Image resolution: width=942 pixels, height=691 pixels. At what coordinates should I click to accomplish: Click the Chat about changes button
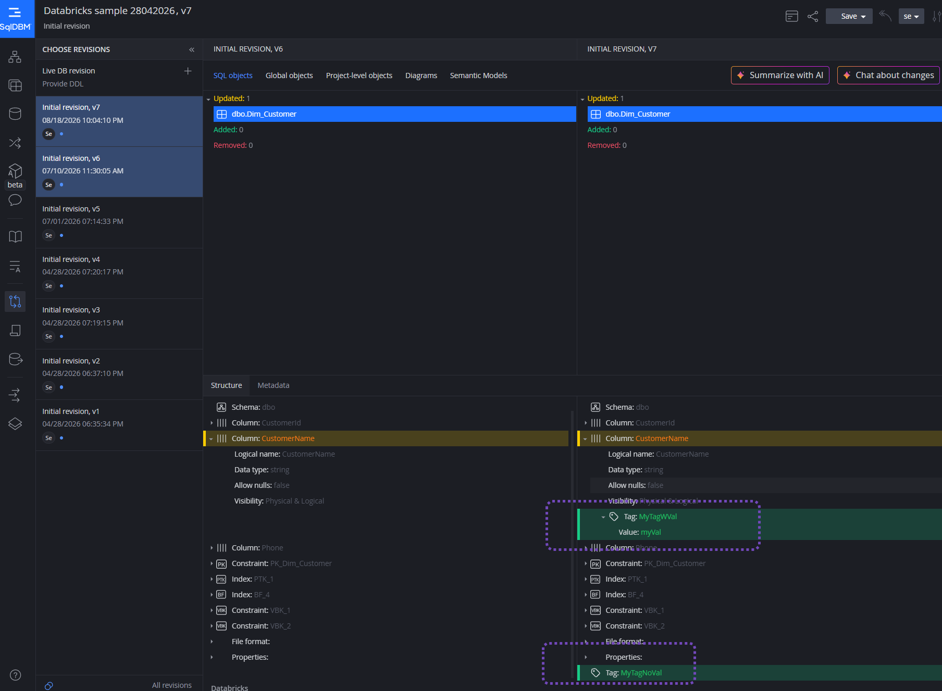(x=888, y=75)
